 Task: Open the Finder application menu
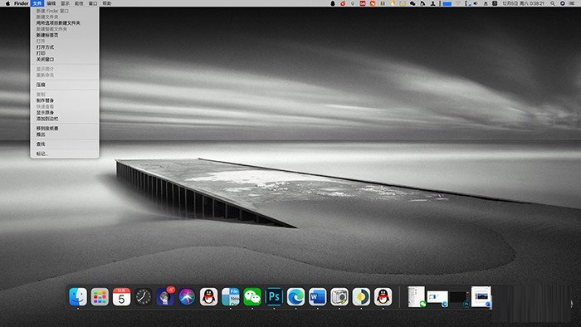(21, 3)
